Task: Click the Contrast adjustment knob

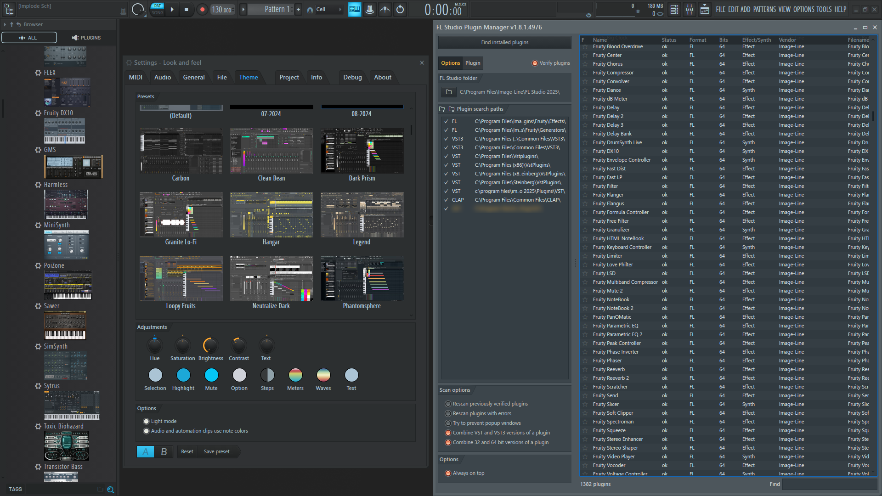Action: click(239, 345)
